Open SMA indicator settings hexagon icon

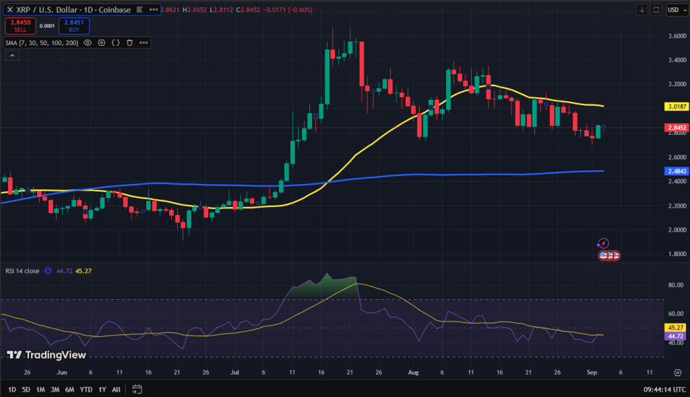[102, 42]
